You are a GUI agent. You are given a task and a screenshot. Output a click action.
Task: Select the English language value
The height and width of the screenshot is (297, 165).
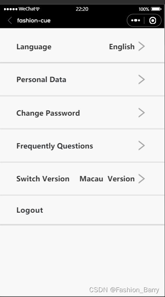point(122,47)
